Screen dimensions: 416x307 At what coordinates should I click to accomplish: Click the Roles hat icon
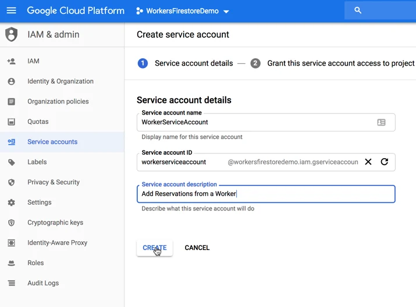[x=12, y=263]
